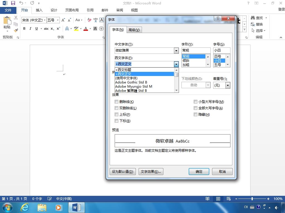
Task: Click the Shrink Font icon
Action: click(69, 20)
